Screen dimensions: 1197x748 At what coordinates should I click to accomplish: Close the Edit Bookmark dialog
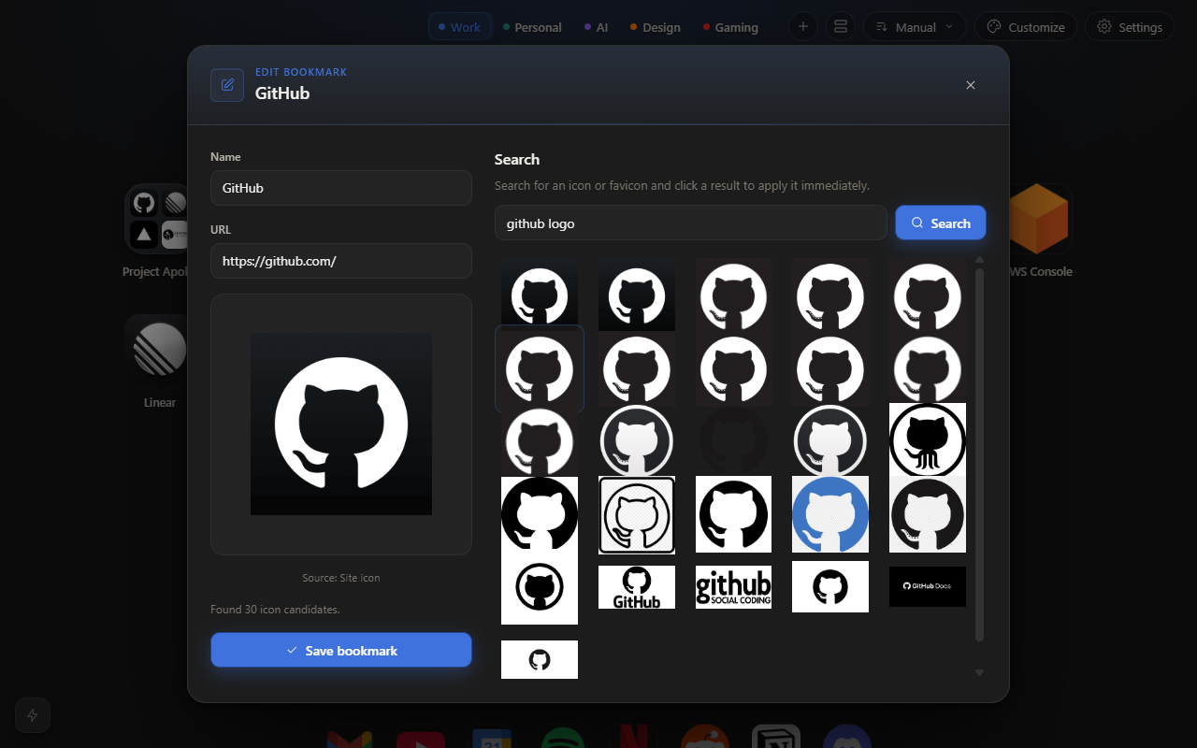pyautogui.click(x=971, y=85)
